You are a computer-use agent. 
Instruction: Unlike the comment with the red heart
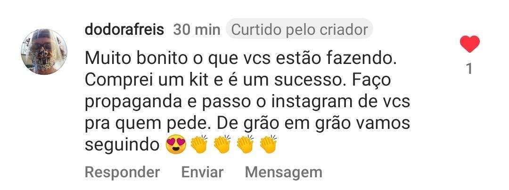pos(470,44)
